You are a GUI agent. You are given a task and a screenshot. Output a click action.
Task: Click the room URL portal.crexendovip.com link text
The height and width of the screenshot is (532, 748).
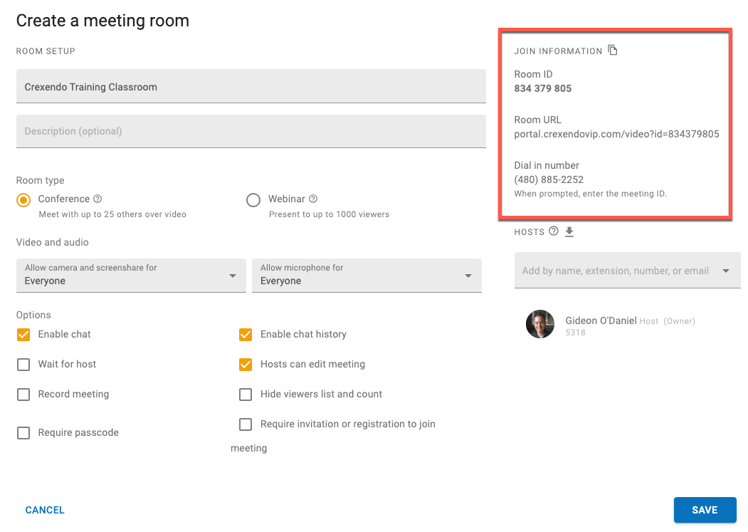click(x=616, y=134)
